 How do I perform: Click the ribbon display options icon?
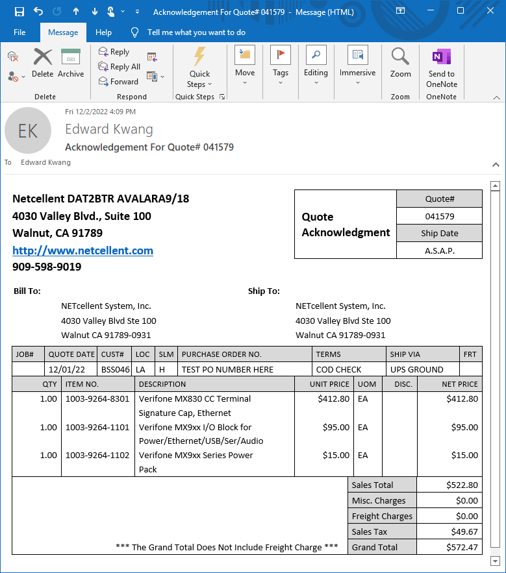pos(400,10)
